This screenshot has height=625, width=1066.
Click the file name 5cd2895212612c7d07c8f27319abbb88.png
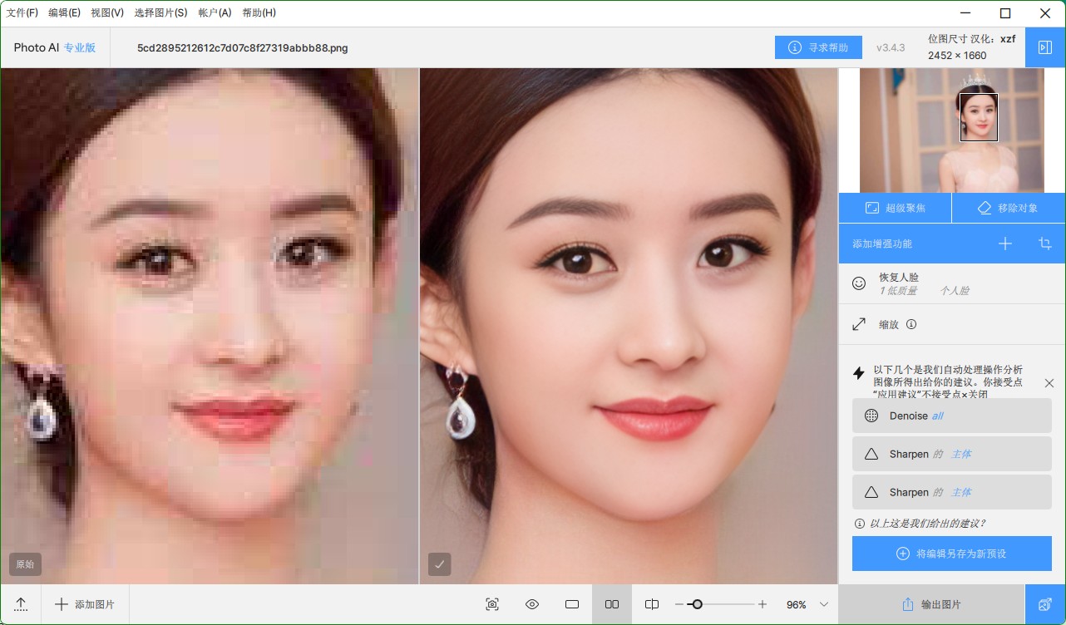coord(243,47)
